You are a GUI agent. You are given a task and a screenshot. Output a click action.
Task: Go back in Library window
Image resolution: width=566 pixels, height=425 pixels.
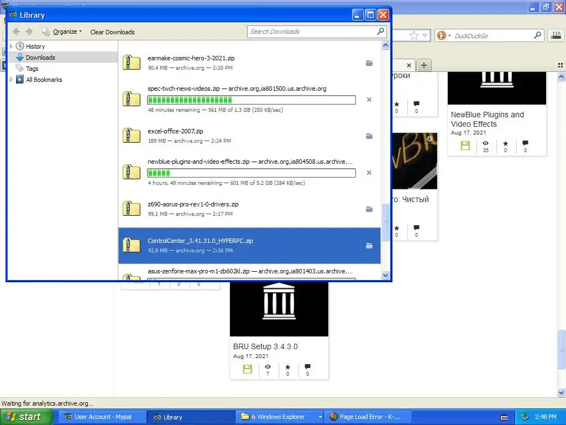tap(16, 32)
